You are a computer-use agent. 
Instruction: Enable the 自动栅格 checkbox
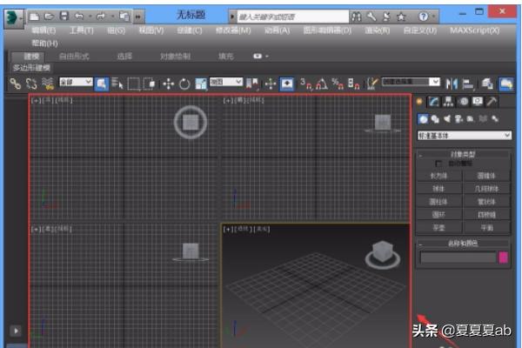438,163
